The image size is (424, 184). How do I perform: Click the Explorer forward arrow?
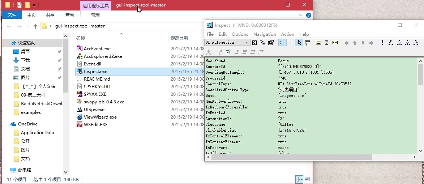(x=19, y=26)
